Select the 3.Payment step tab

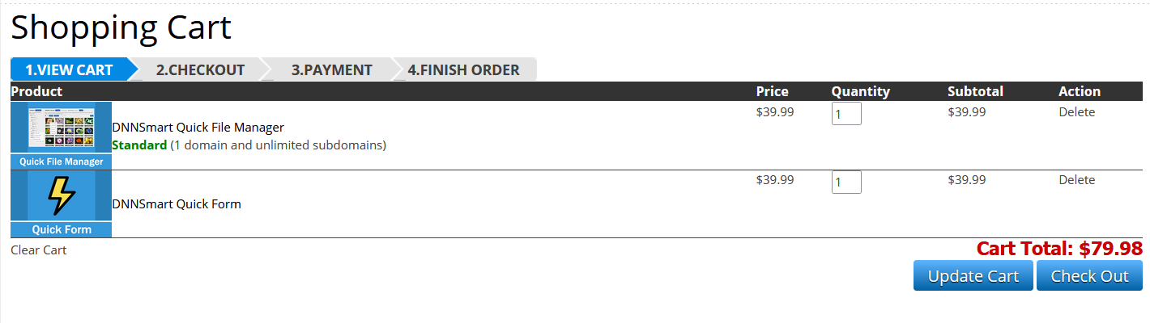(331, 70)
